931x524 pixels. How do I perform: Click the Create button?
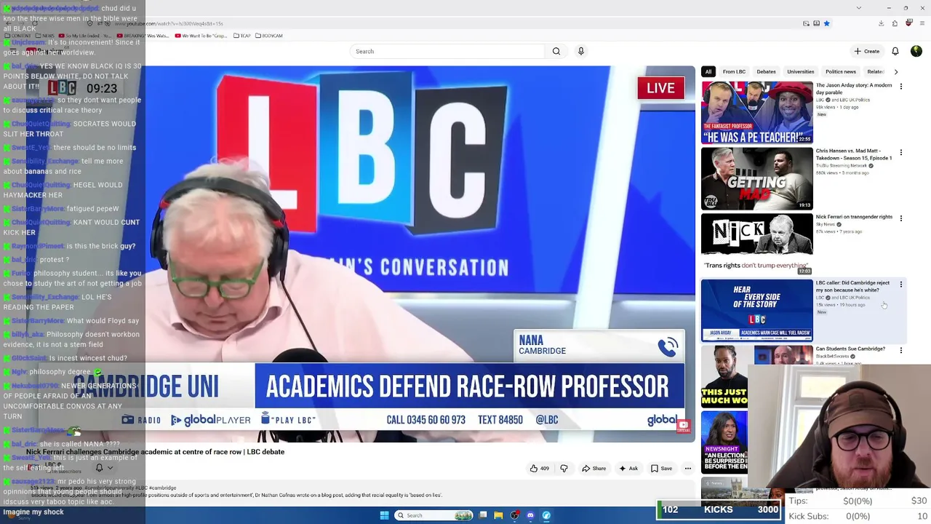pos(867,51)
